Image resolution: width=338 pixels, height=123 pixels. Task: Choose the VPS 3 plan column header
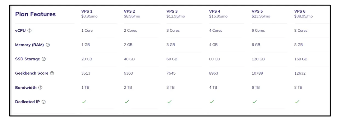(172, 11)
